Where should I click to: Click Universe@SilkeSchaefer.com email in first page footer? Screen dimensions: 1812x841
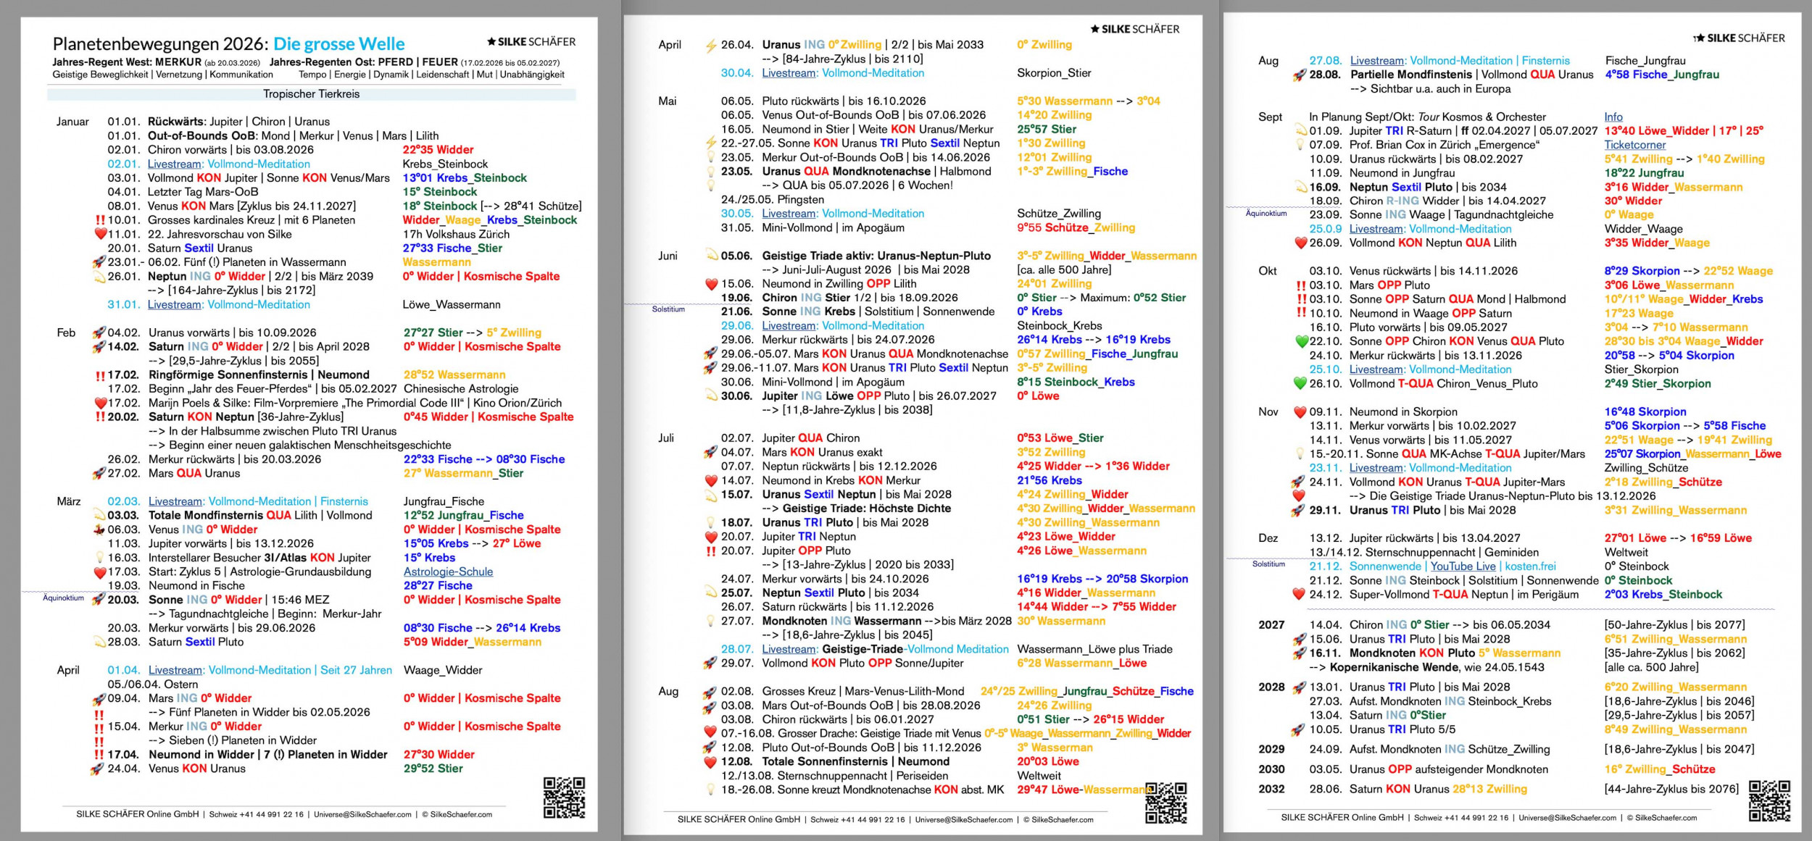tap(362, 814)
